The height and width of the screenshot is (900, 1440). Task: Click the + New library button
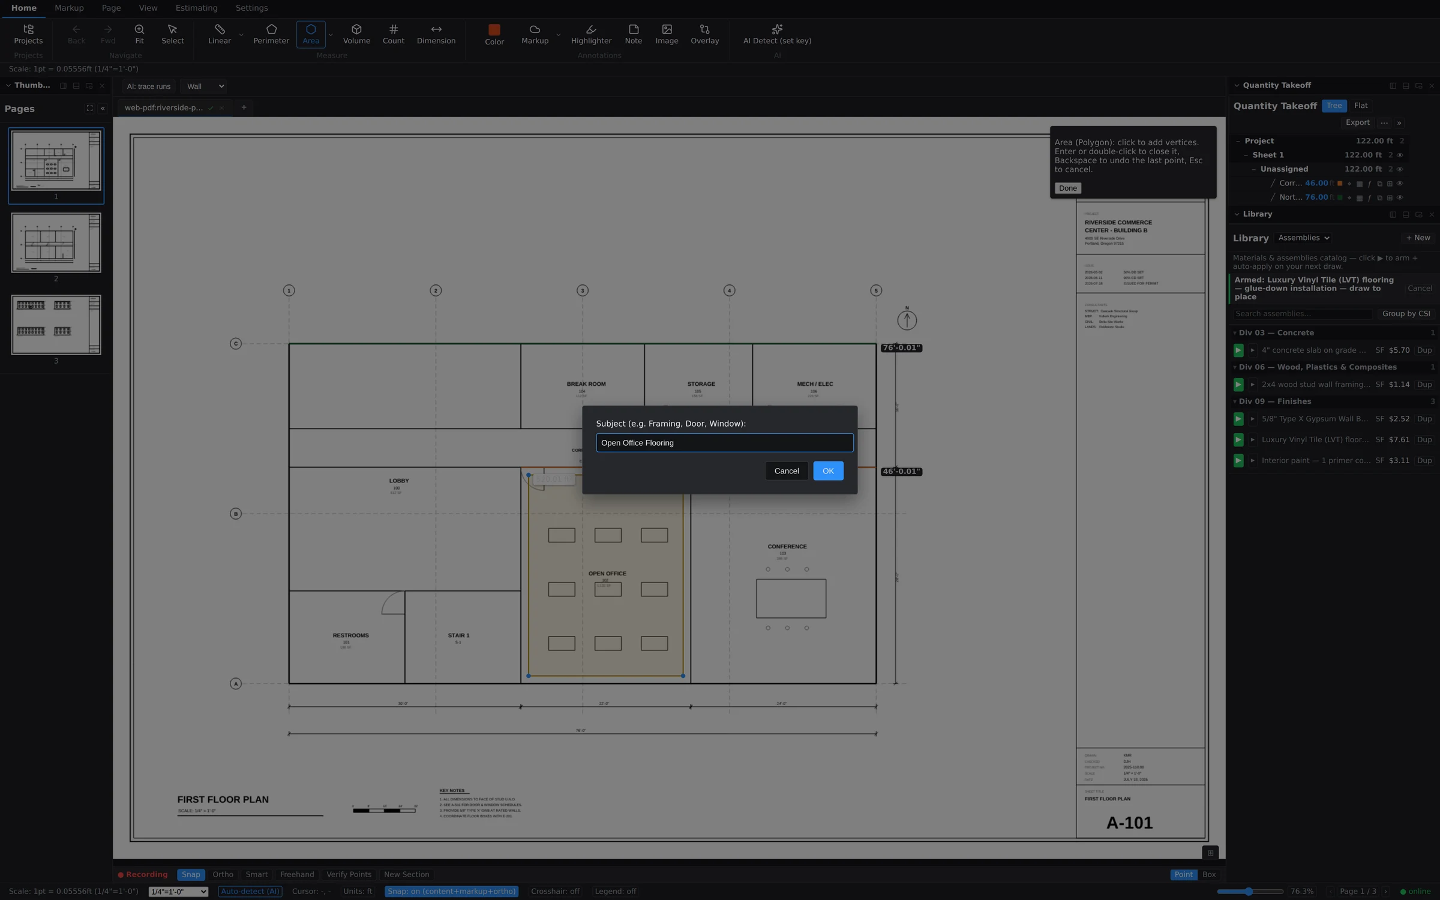[x=1418, y=238]
